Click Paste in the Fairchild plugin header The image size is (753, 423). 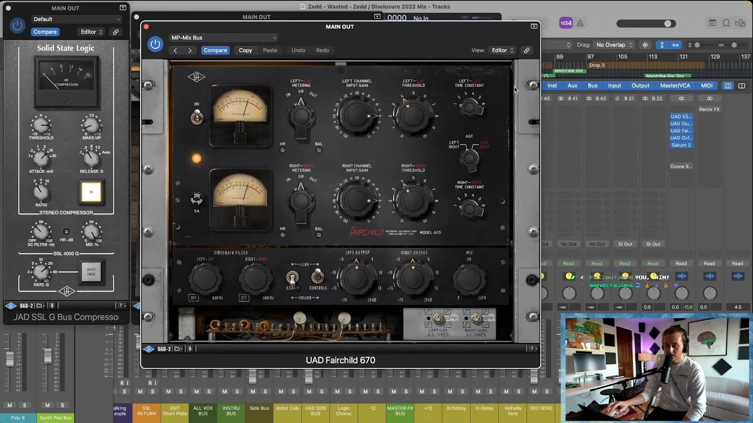pos(270,51)
